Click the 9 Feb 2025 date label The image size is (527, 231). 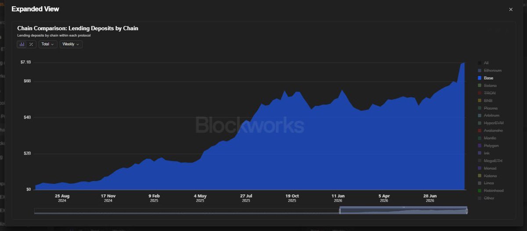(154, 198)
